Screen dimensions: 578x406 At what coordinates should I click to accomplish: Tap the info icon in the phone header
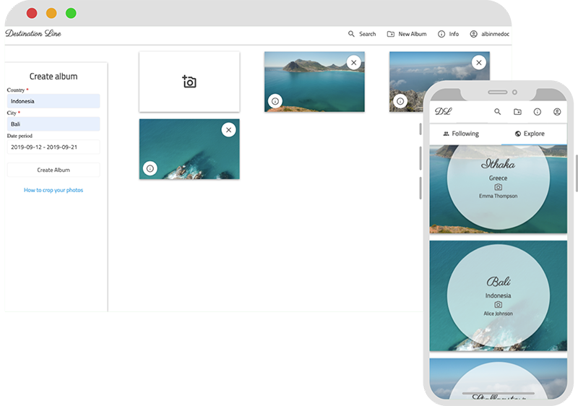pos(538,112)
